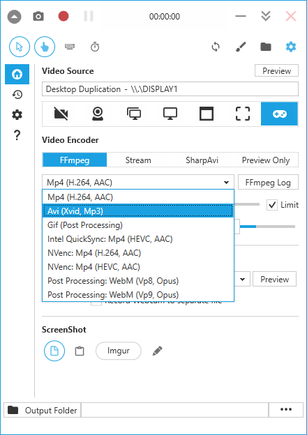Open the Recent history sidebar icon
This screenshot has height=435, width=307.
pyautogui.click(x=17, y=95)
